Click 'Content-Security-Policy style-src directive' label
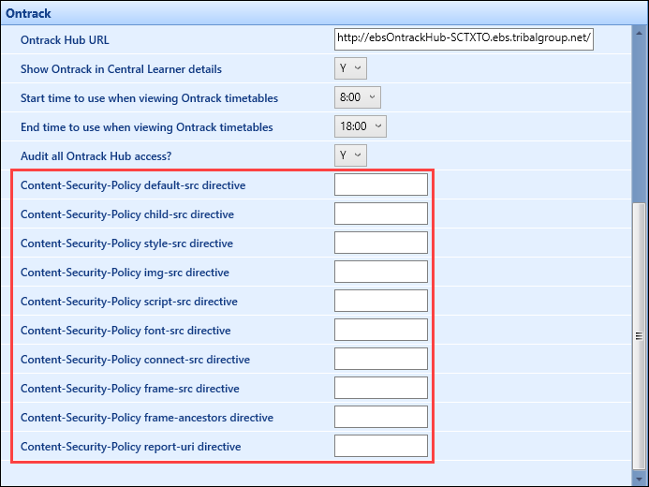Image resolution: width=649 pixels, height=487 pixels. tap(127, 243)
